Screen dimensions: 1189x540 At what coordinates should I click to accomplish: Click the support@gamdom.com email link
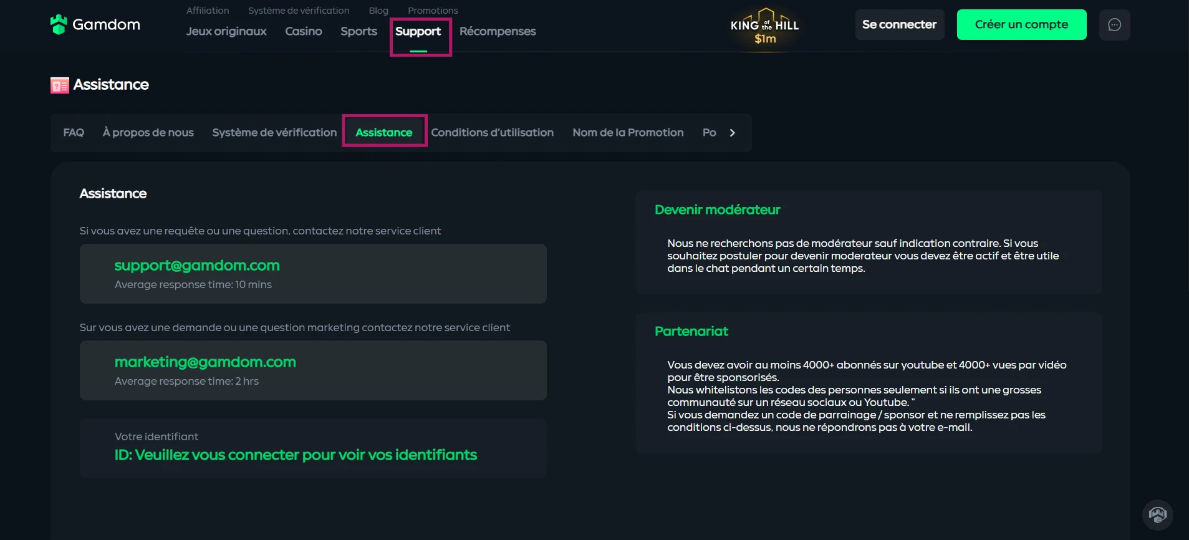[197, 266]
